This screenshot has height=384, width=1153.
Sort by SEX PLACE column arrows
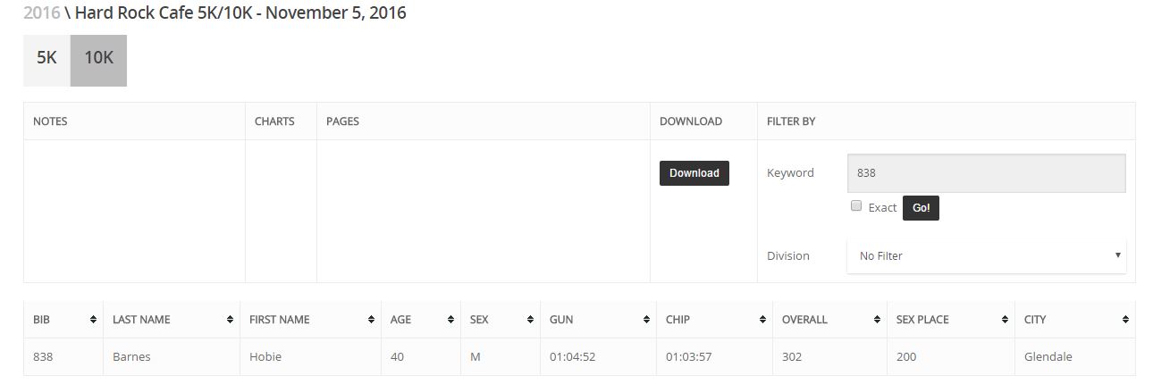[x=1006, y=320]
